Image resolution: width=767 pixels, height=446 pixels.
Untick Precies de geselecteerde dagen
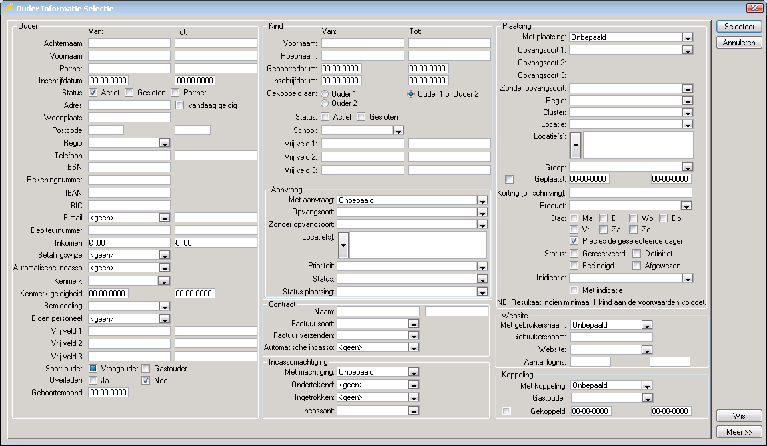(x=574, y=240)
